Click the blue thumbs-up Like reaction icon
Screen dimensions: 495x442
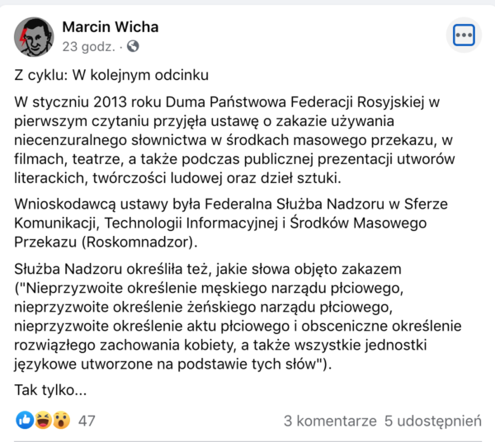[25, 421]
